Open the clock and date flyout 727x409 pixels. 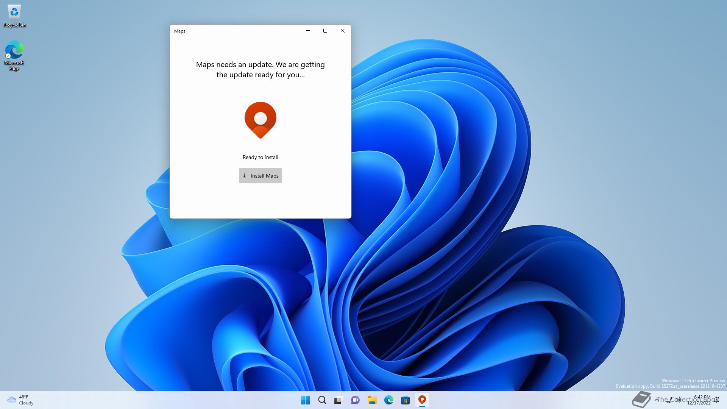point(700,400)
